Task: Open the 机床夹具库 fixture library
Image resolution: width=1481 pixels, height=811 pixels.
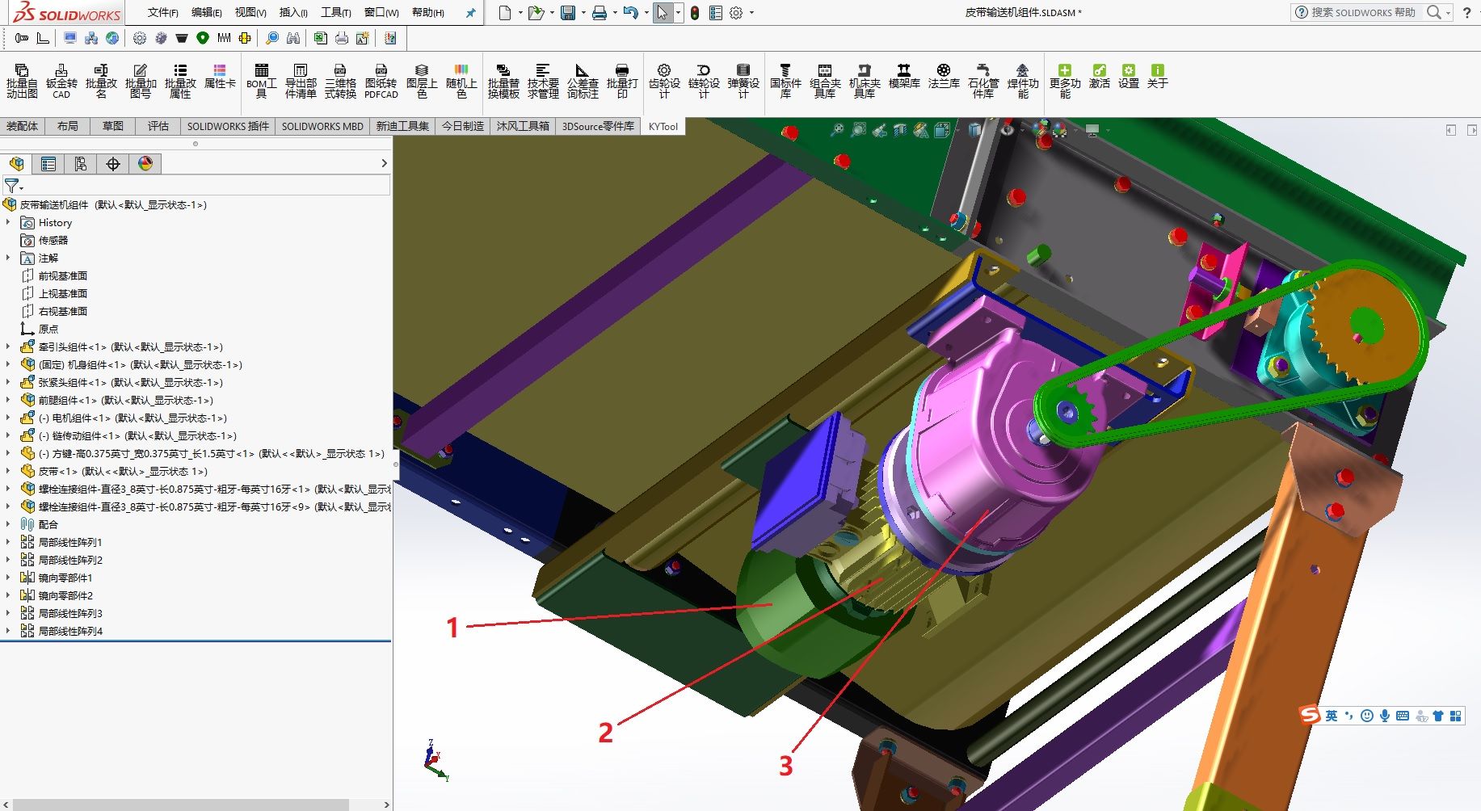Action: click(865, 81)
